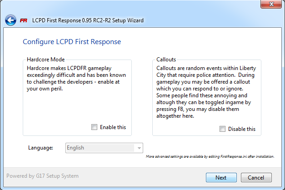Screen dimensions: 285x190
Task: Select the Callouts group title
Action: pyautogui.click(x=166, y=60)
